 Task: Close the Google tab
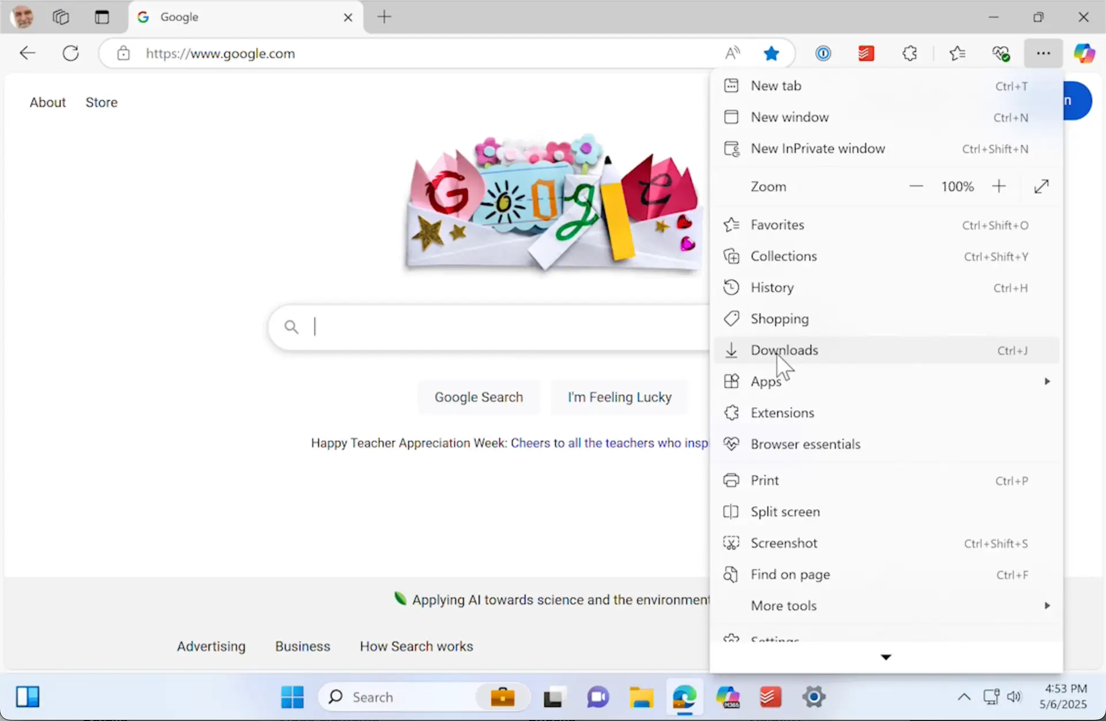point(348,17)
